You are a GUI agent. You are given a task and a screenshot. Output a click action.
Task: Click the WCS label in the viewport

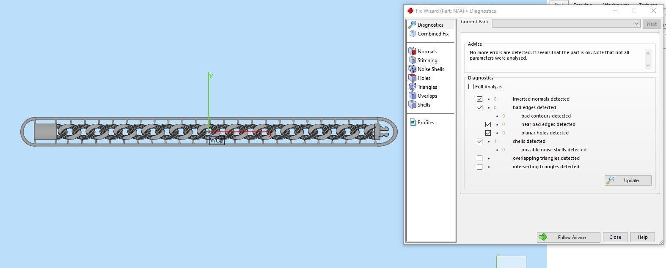point(217,141)
